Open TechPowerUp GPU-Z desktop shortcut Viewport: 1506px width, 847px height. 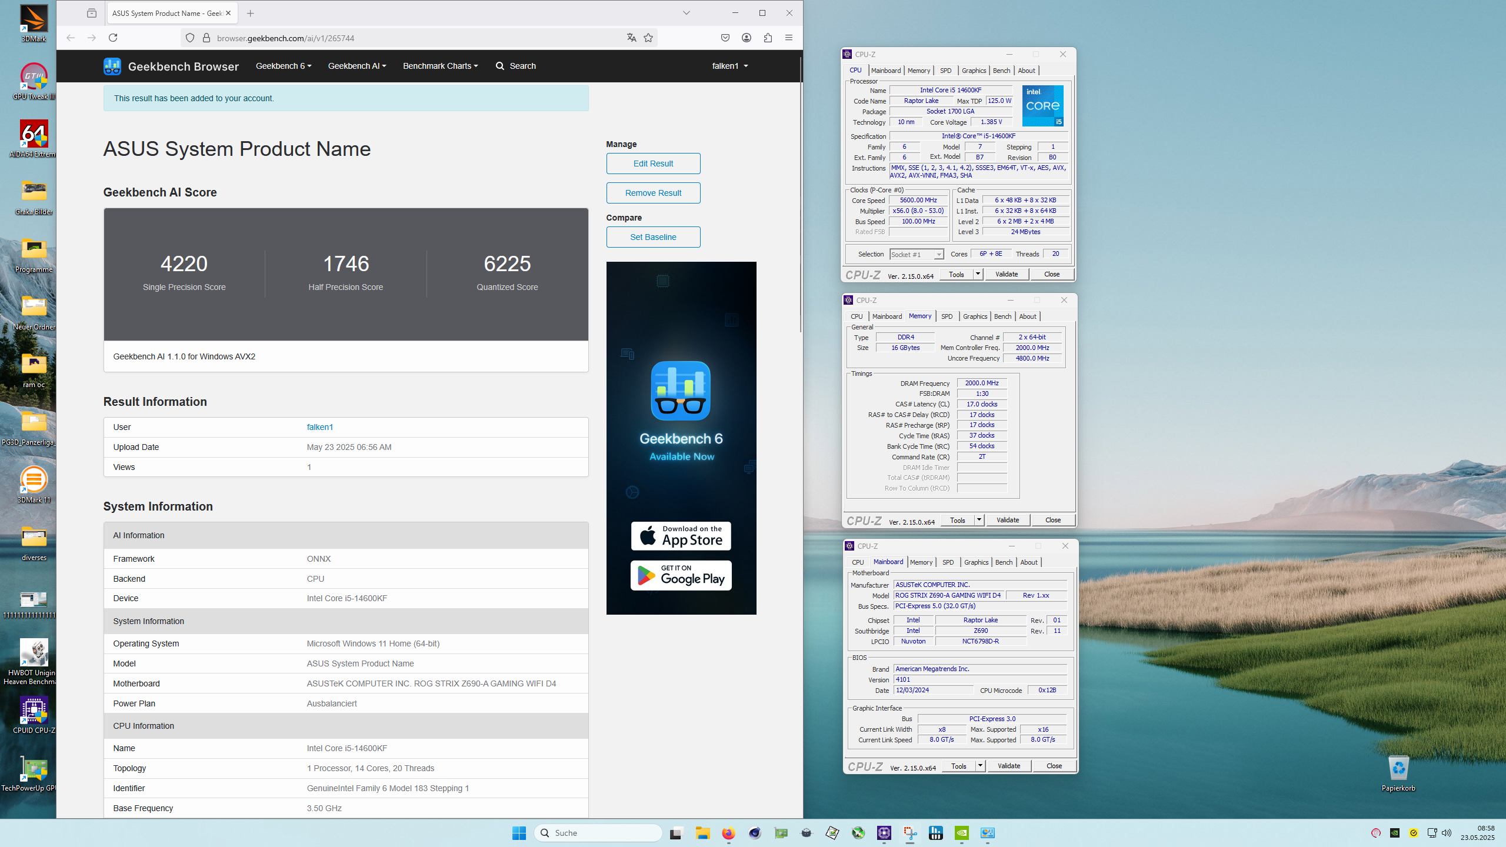point(34,773)
